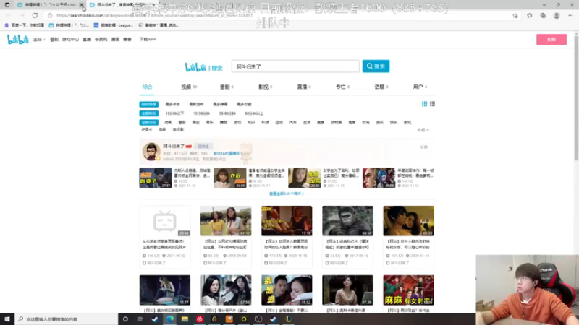
Task: Open the League of Legends taskbar icon
Action: [x=288, y=318]
